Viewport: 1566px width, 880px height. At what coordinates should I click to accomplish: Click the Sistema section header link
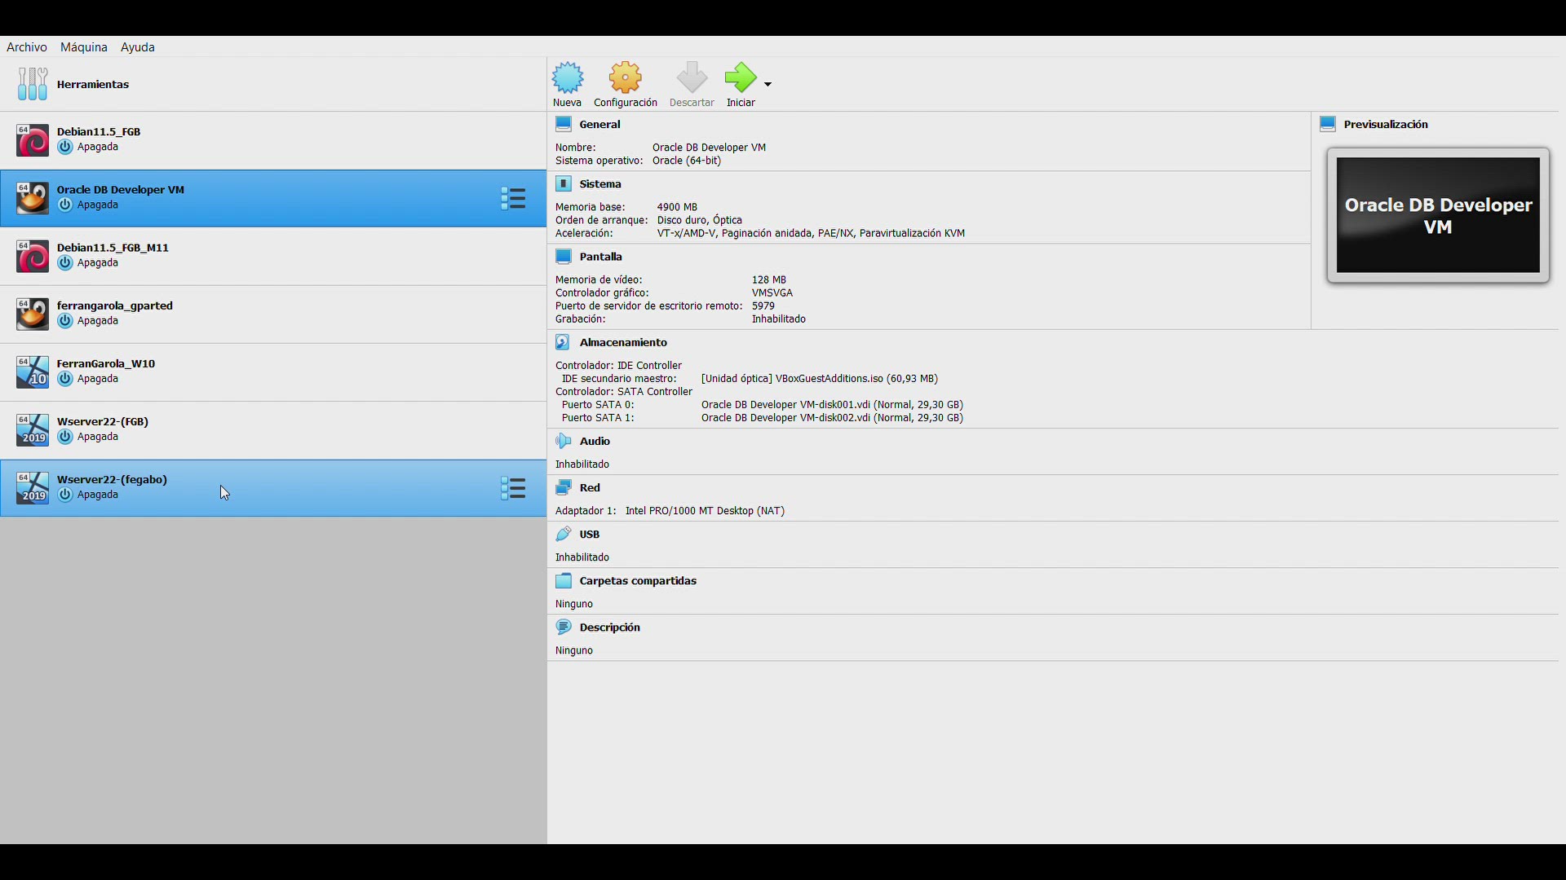click(600, 184)
